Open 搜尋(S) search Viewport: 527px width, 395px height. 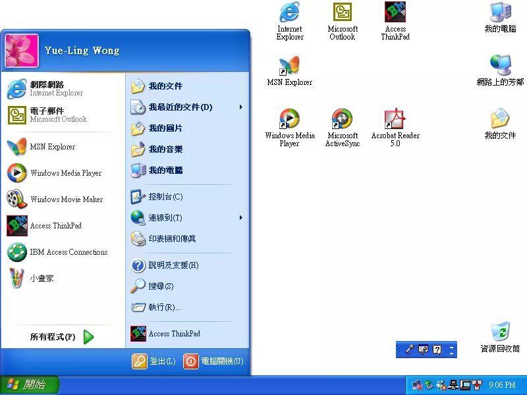(x=187, y=286)
